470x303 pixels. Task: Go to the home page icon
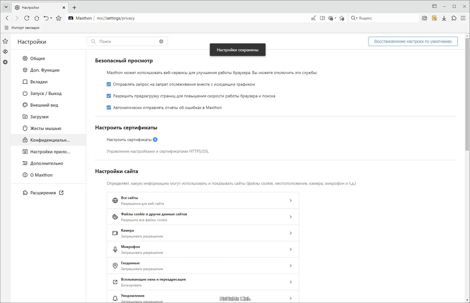[x=37, y=18]
